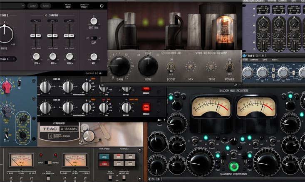Flip the POWER toggle switch on VPRE-2C

(x=230, y=66)
